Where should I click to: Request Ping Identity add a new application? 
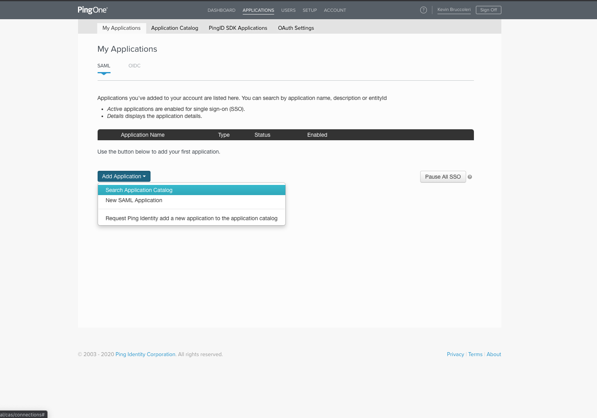pos(191,218)
